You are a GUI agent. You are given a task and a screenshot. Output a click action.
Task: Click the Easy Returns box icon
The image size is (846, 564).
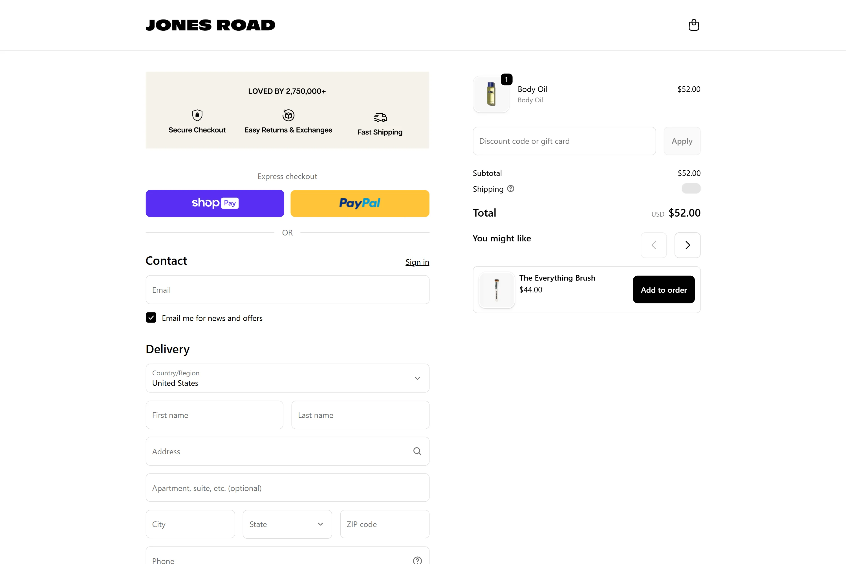pos(288,115)
